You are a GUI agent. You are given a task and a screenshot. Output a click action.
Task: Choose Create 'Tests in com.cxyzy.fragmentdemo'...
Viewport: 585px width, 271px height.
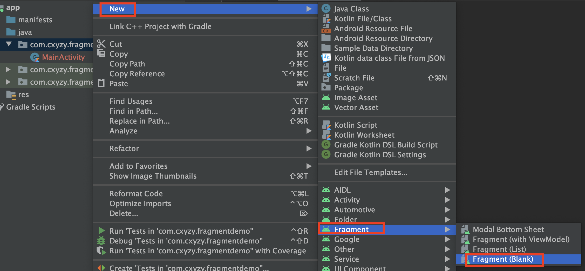point(205,268)
